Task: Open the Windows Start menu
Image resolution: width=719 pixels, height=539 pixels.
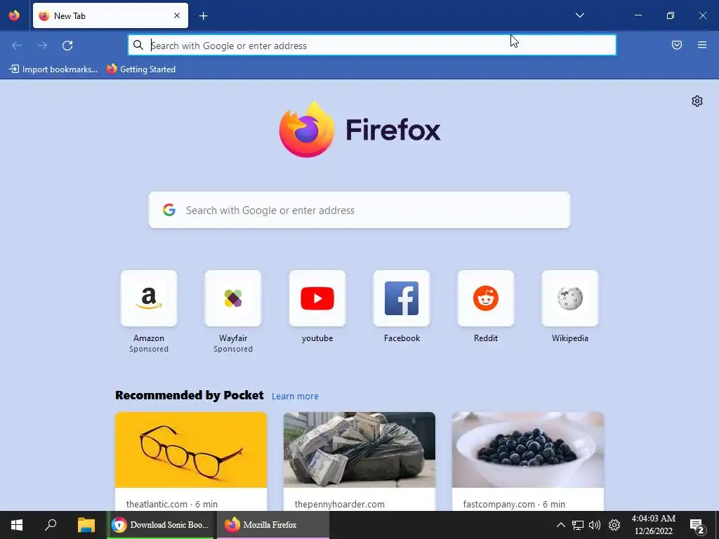Action: (17, 525)
